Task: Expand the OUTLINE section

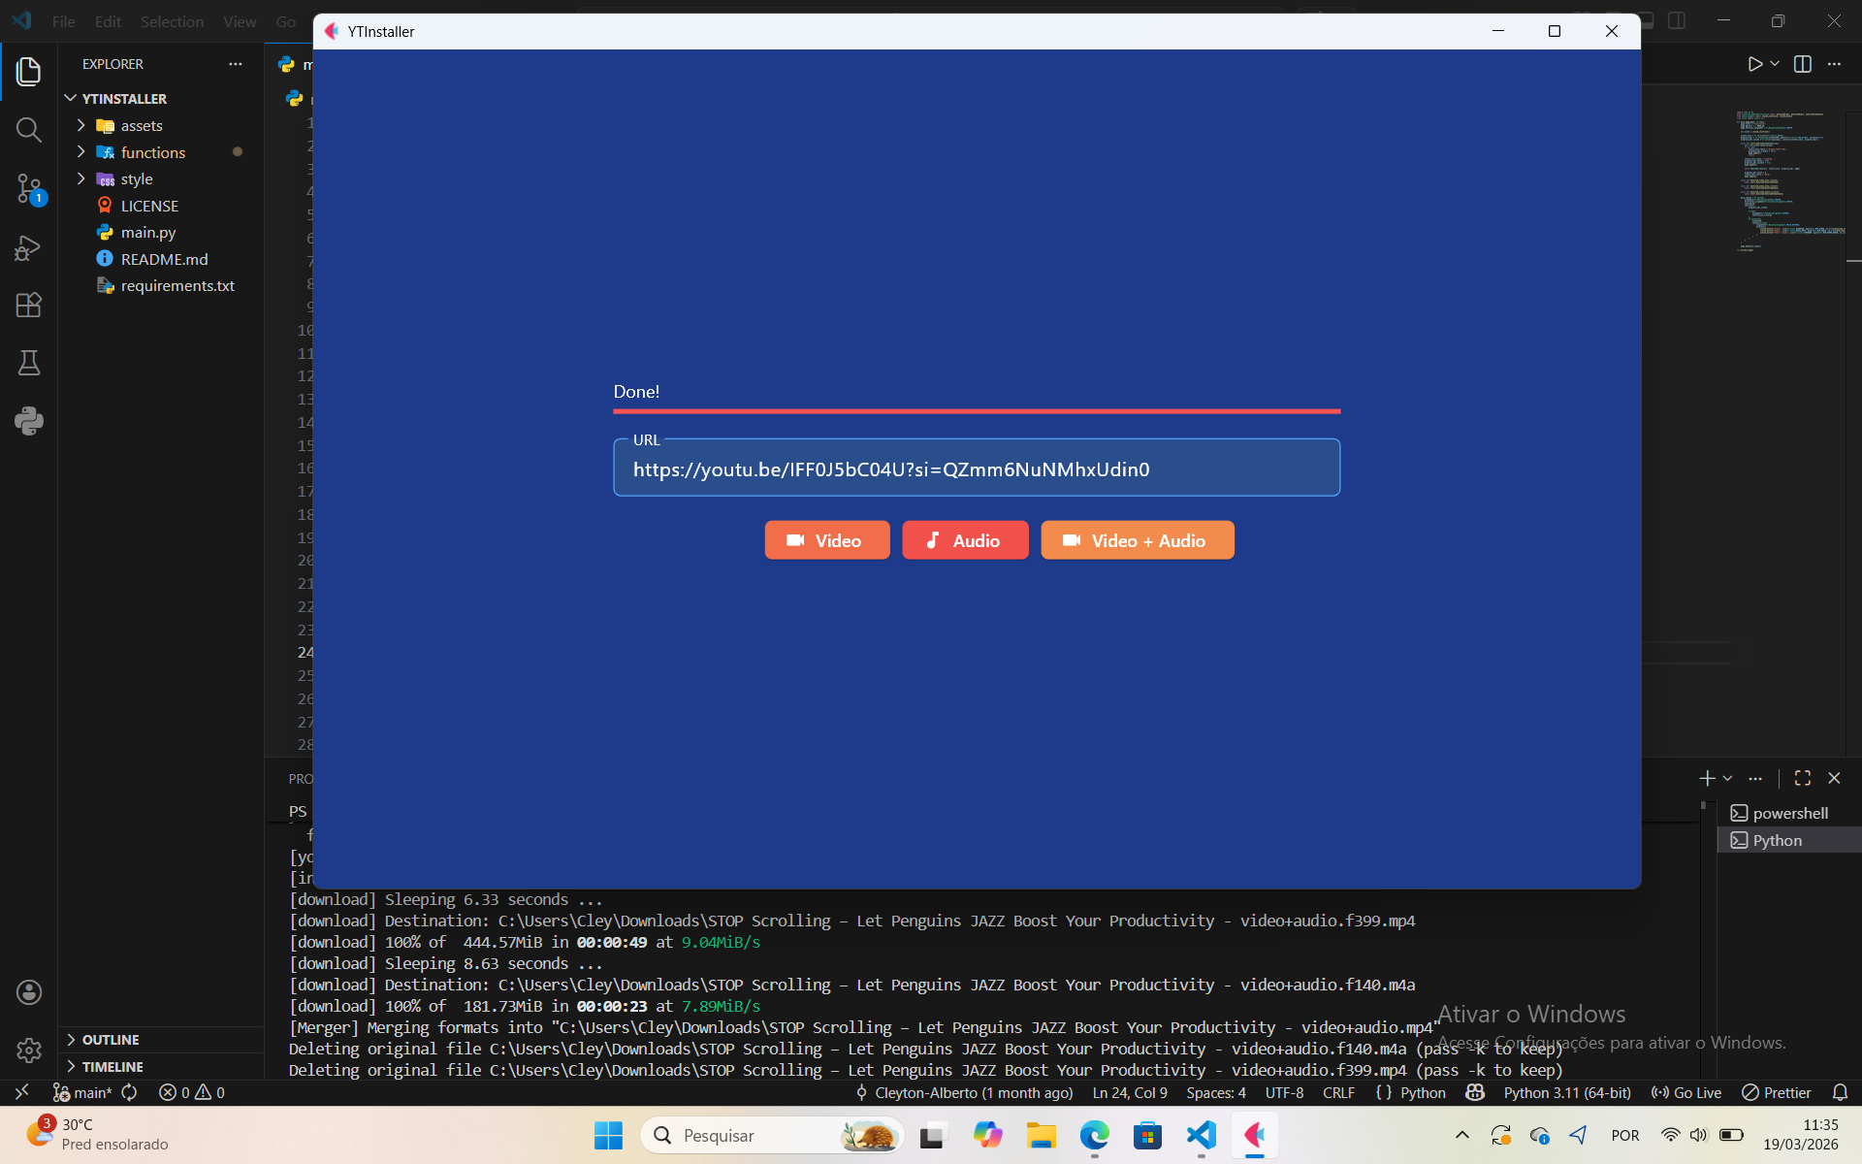Action: [111, 1040]
